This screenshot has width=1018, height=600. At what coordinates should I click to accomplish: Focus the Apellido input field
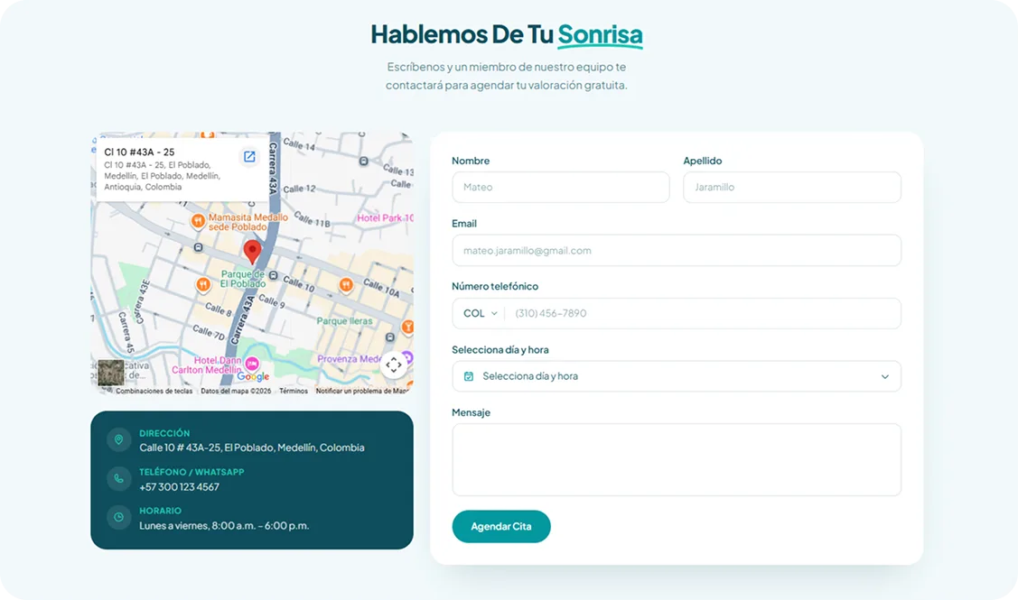tap(792, 187)
